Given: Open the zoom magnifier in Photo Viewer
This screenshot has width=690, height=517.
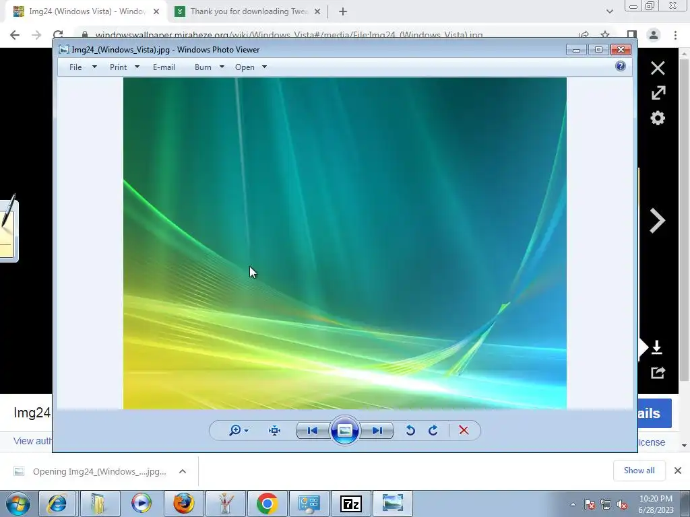Looking at the screenshot, I should tap(235, 430).
